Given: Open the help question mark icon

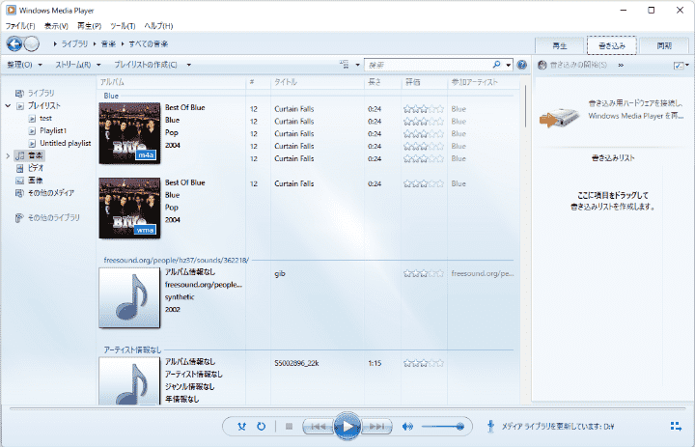Looking at the screenshot, I should 521,65.
